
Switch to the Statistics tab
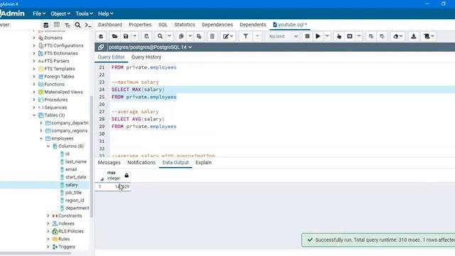click(x=185, y=25)
